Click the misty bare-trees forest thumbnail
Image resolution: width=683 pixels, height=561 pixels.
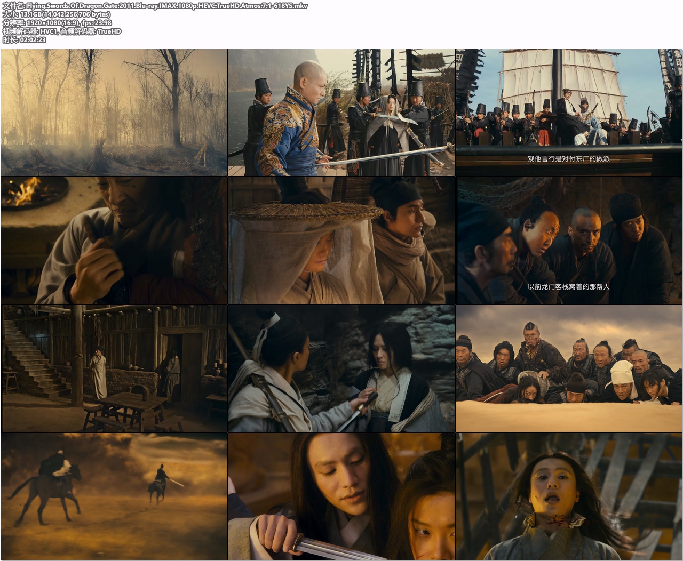point(114,113)
